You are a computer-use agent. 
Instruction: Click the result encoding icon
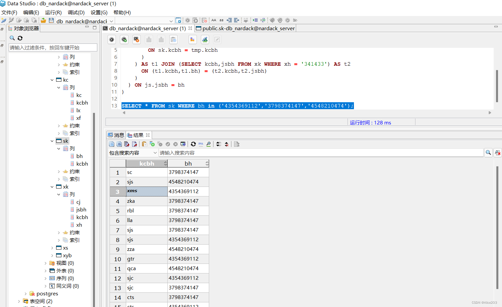click(237, 144)
